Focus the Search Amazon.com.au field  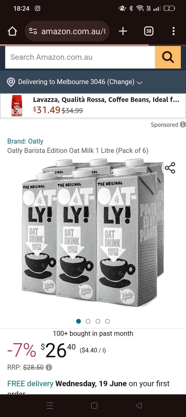click(80, 57)
